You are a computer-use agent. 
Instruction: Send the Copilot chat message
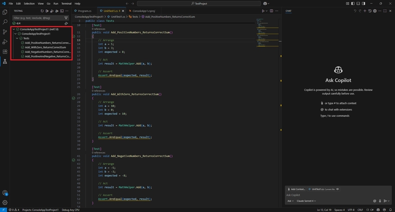coord(385,201)
